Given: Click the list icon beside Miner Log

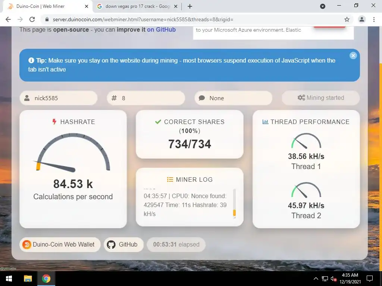Looking at the screenshot, I should (170, 179).
